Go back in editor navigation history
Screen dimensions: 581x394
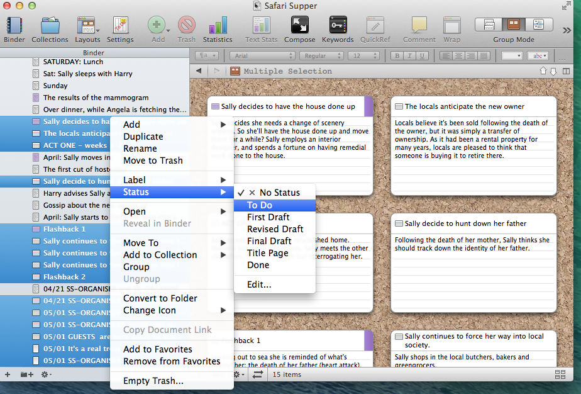click(199, 71)
